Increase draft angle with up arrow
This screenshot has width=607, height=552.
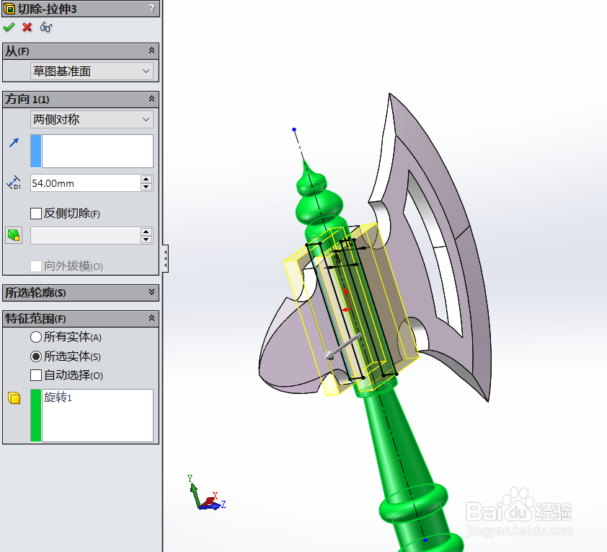coord(146,232)
